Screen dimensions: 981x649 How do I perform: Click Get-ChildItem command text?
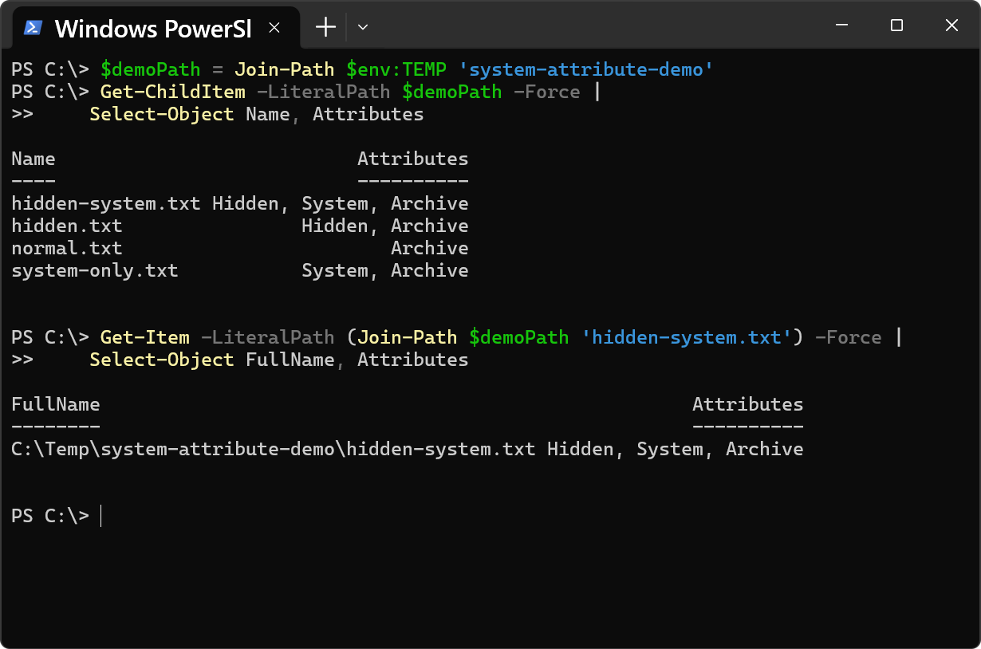coord(173,92)
